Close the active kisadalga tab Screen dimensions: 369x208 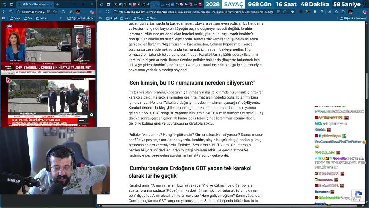coord(157,4)
